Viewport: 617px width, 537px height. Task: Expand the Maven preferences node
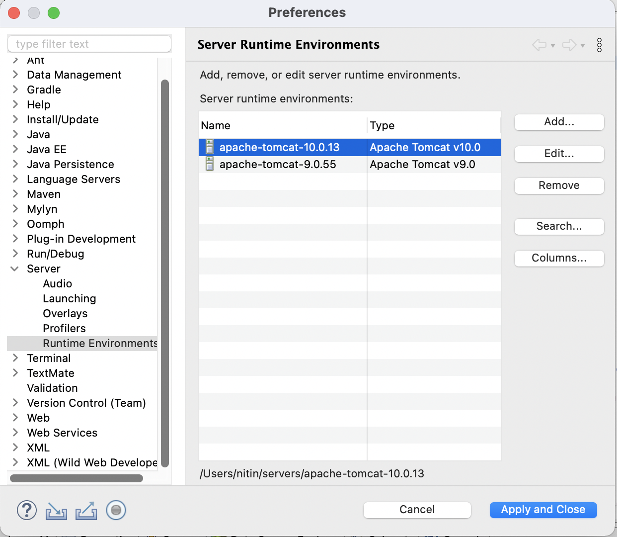click(x=15, y=194)
